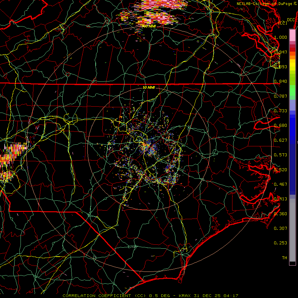Click the 0.360 scale value
Image resolution: width=298 pixels, height=298 pixels.
(280, 214)
